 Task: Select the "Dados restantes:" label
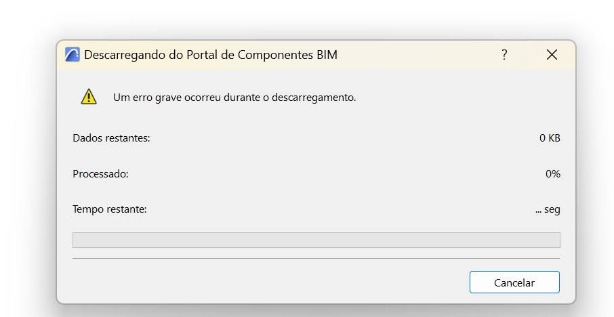111,138
